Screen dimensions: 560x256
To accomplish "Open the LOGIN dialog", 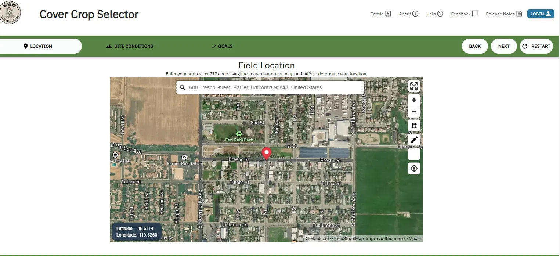I will (541, 13).
